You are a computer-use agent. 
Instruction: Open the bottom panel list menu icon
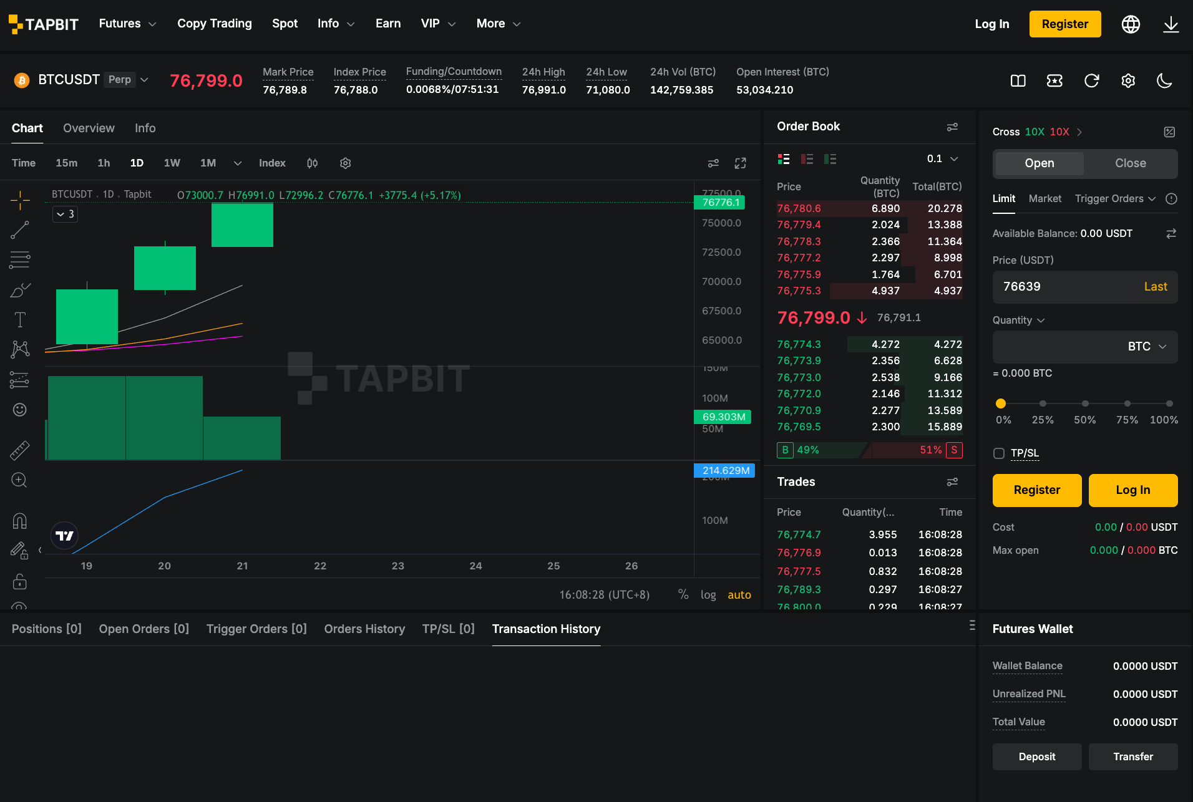pyautogui.click(x=971, y=625)
